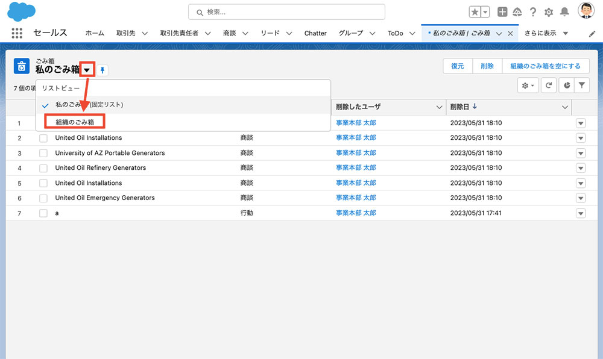
Task: Open 削除日 column chevron menu
Action: [x=565, y=107]
